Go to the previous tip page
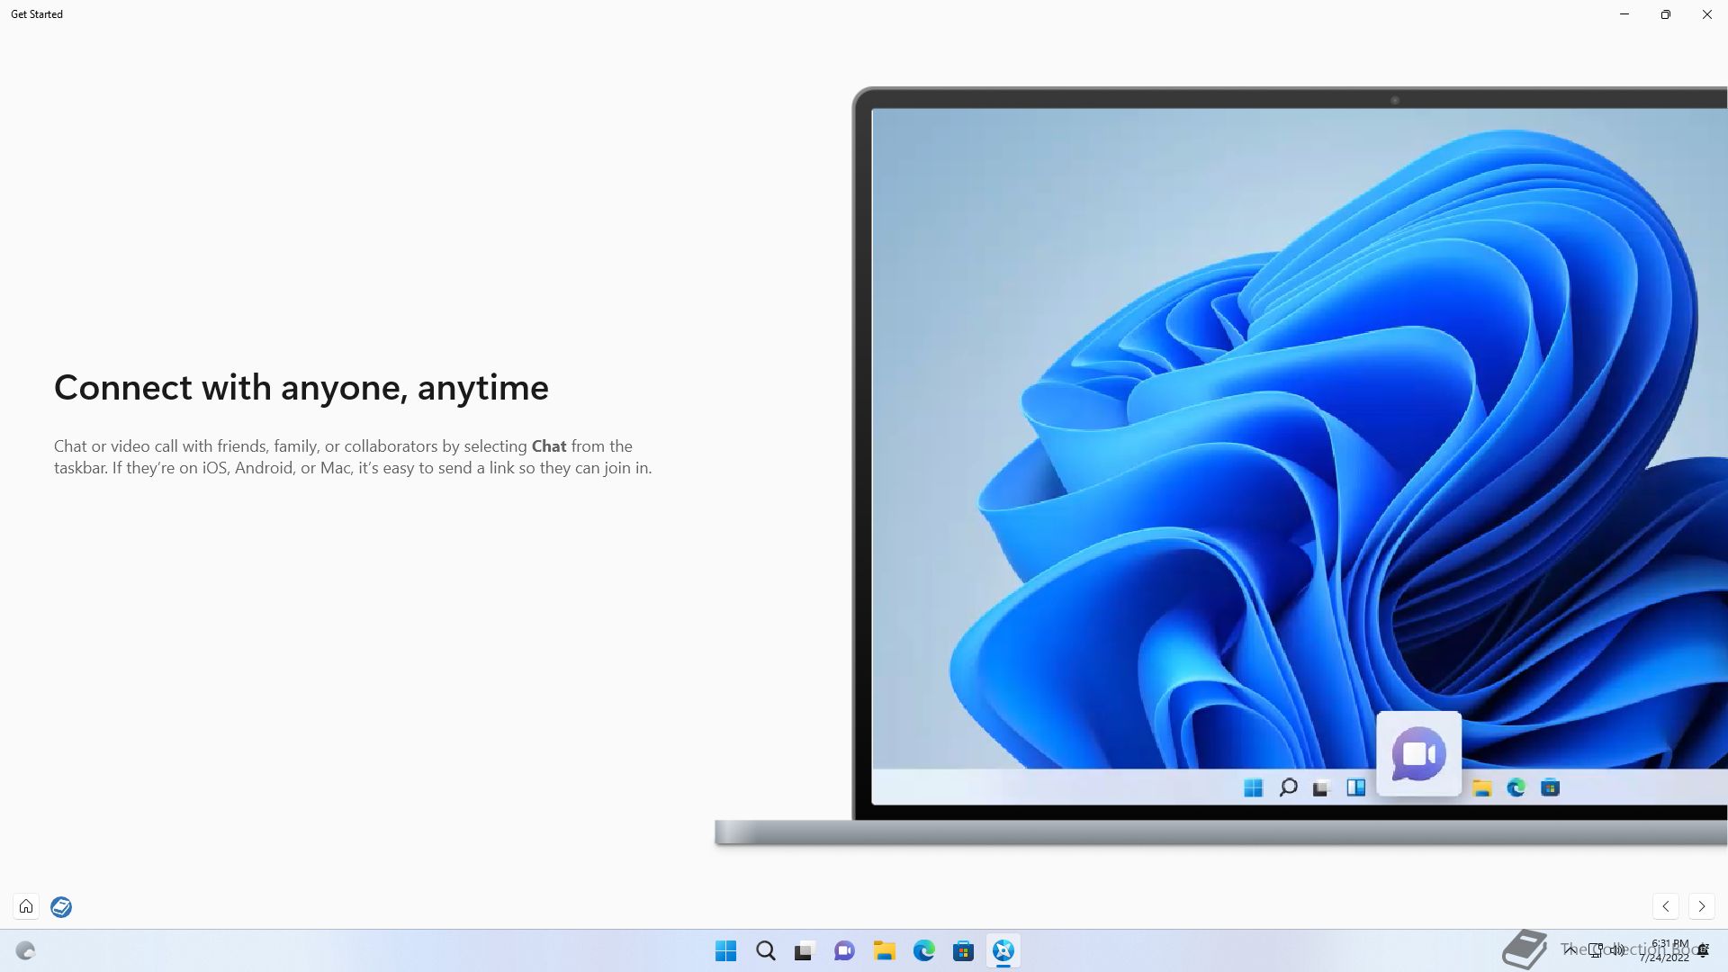Image resolution: width=1728 pixels, height=972 pixels. (x=1666, y=906)
